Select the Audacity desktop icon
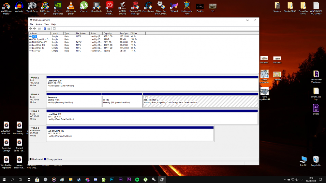 click(19, 7)
